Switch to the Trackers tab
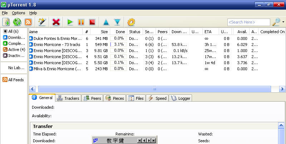Screen dimensions: 286x144 pos(68,98)
